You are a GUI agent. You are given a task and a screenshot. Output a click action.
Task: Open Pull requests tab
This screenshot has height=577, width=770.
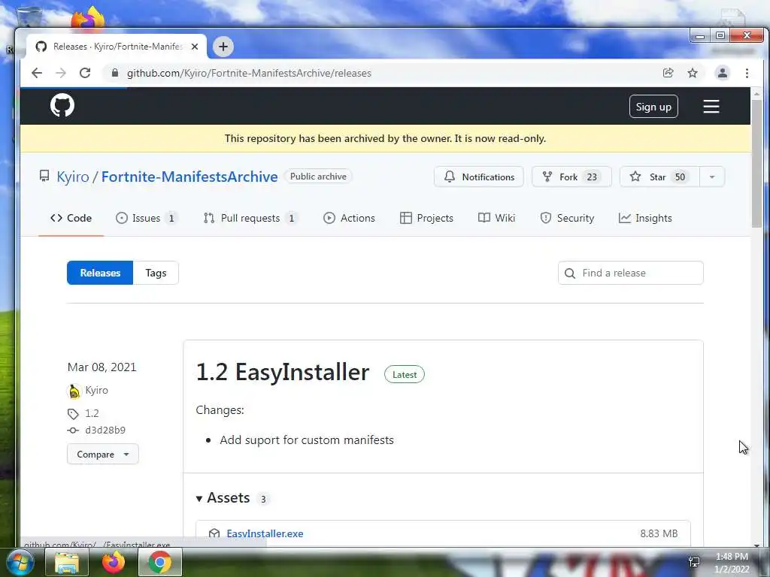tap(250, 219)
